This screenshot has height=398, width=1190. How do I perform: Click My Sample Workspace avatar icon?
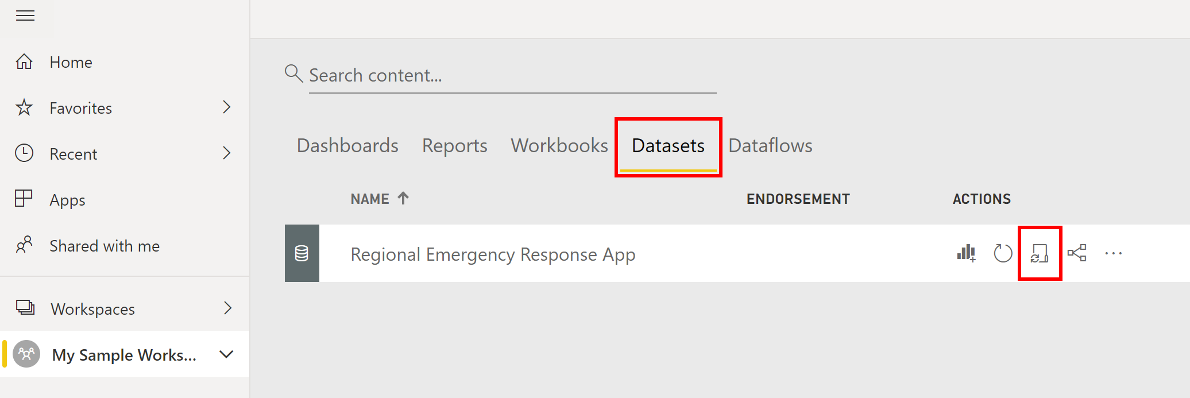(x=26, y=354)
